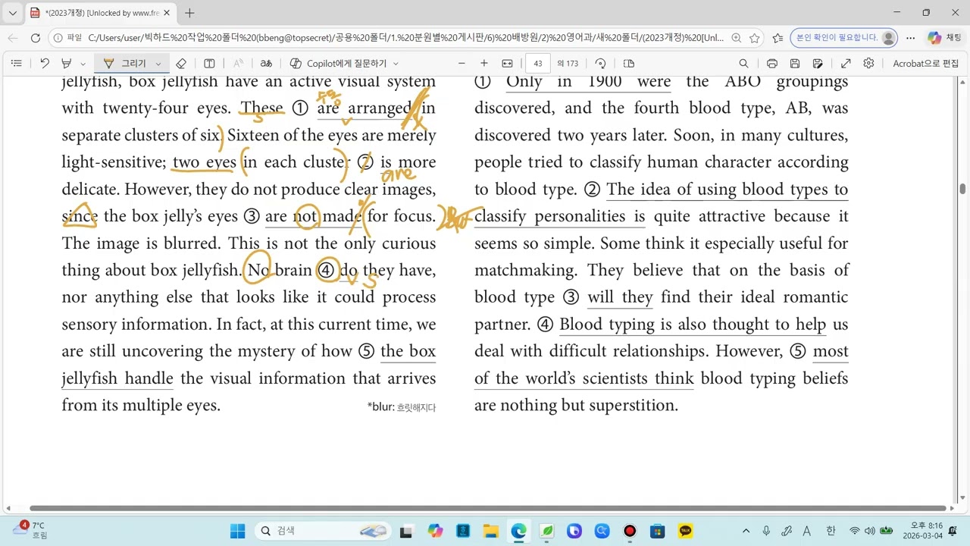Select the Draw (그리기) tool
The width and height of the screenshot is (970, 546).
125,64
